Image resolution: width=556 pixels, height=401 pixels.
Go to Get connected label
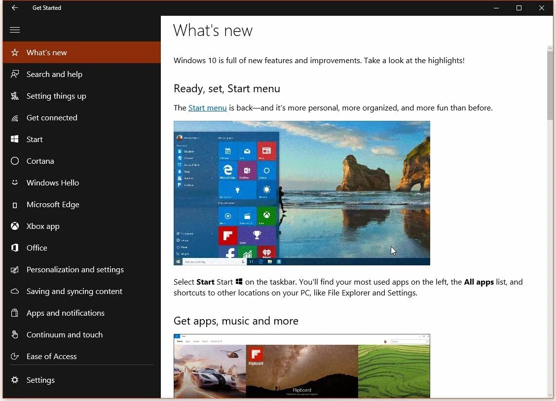pos(52,118)
